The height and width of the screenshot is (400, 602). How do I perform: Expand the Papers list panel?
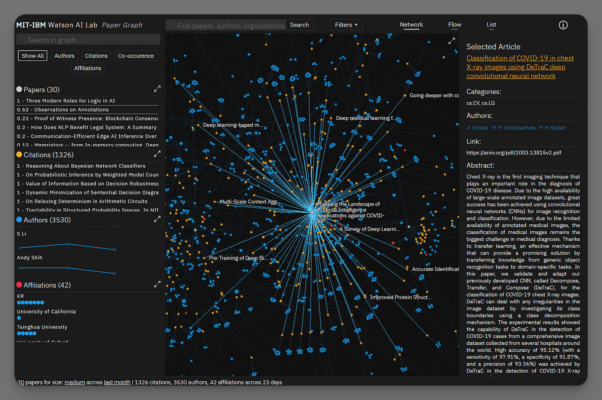157,89
